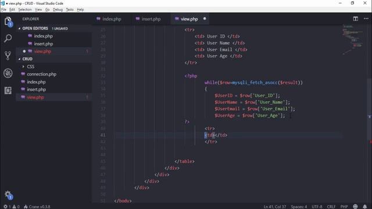
Task: Click CRLF end-of-line status entry
Action: 331,207
